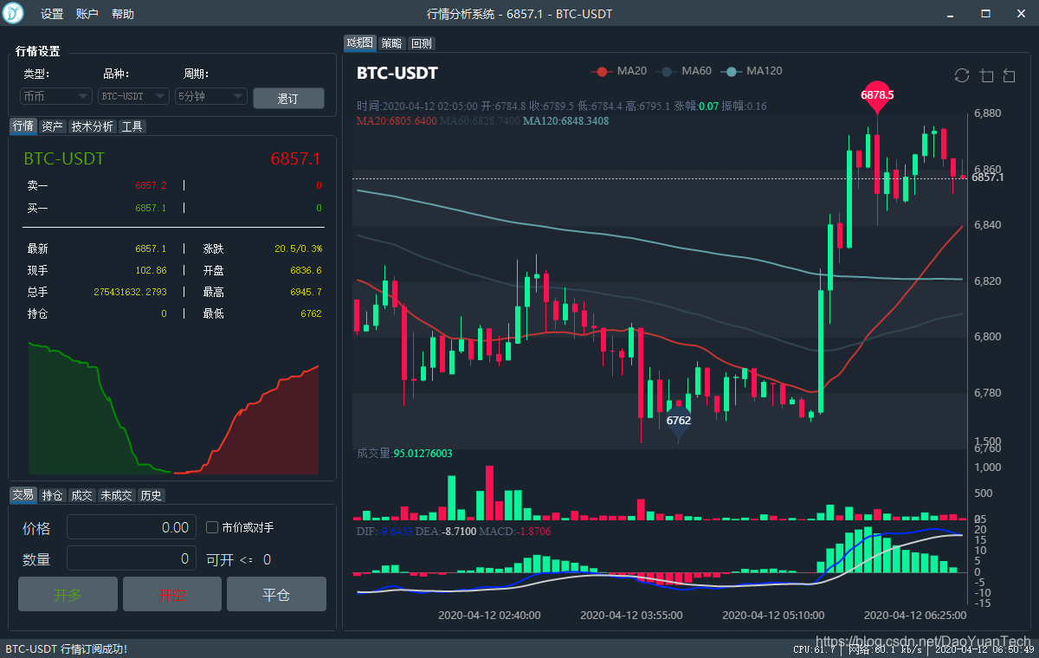1039x658 pixels.
Task: Click the 开空 open-short button
Action: click(172, 595)
